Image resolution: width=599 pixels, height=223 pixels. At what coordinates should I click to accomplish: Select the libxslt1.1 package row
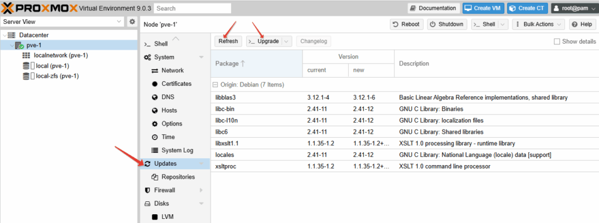point(405,144)
